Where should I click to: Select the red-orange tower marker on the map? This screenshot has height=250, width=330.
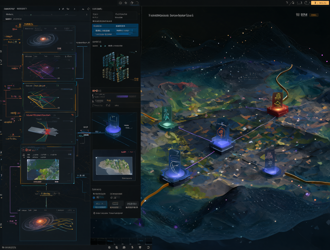(x=278, y=104)
